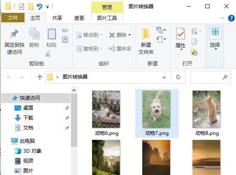236x175 pixels.
Task: Select the 动物8.png cat thumbnail
Action: [207, 109]
